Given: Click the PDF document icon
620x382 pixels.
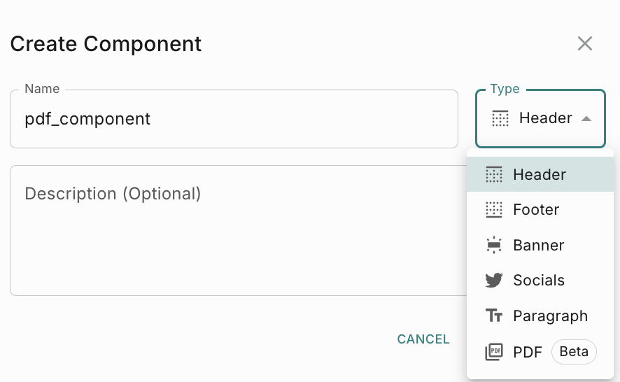Looking at the screenshot, I should (x=494, y=352).
